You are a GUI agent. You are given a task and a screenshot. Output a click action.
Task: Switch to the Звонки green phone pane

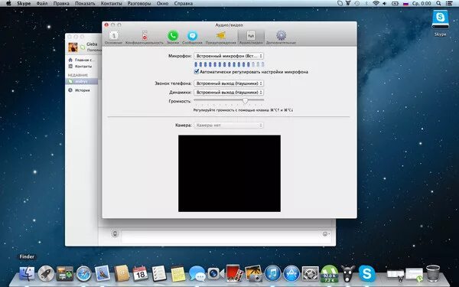click(173, 38)
